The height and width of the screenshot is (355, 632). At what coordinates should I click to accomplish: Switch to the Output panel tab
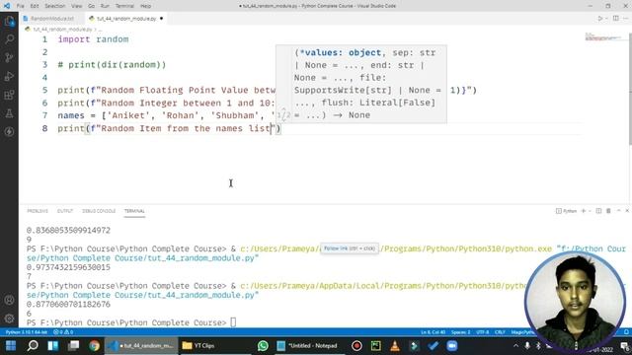click(65, 211)
